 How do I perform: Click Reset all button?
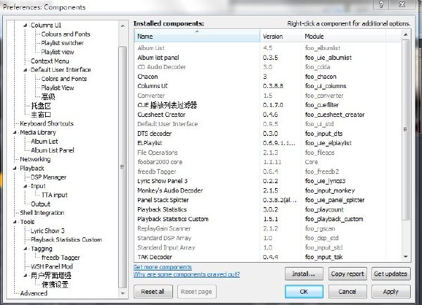(x=153, y=292)
